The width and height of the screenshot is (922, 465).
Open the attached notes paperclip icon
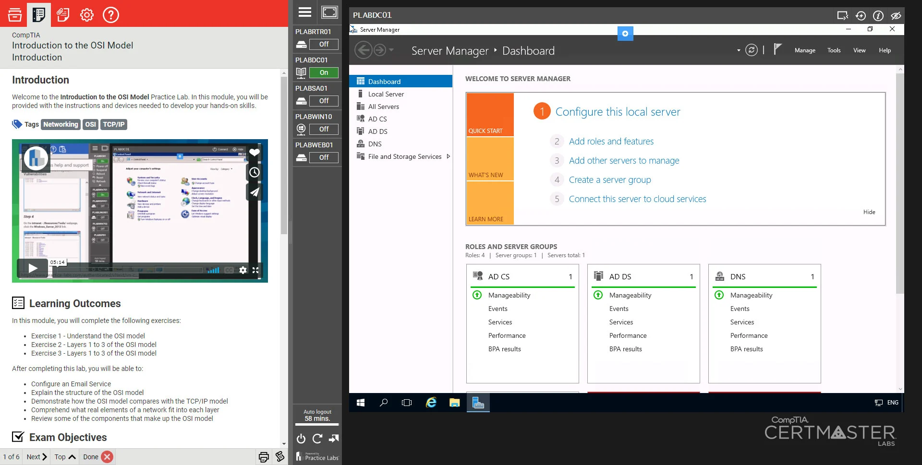[63, 15]
